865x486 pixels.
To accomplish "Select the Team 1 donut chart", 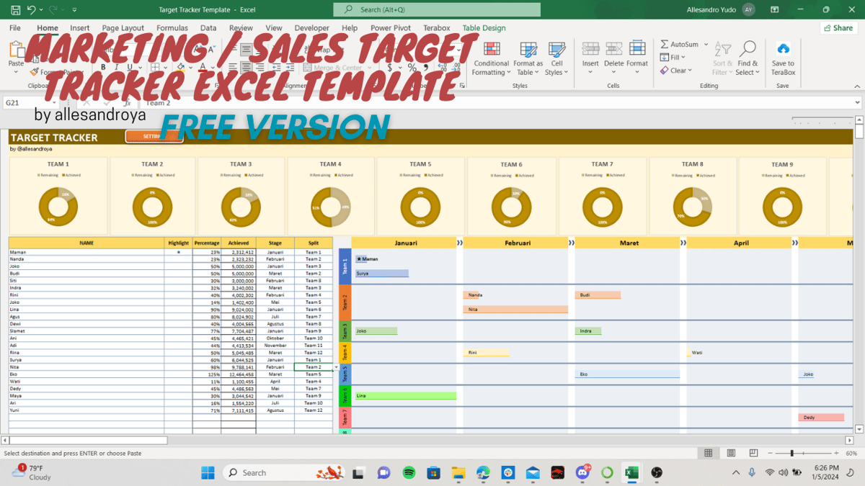I will coord(58,207).
